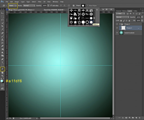The image size is (144, 120).
Task: Select the Quick Selection tool
Action: 2,23
